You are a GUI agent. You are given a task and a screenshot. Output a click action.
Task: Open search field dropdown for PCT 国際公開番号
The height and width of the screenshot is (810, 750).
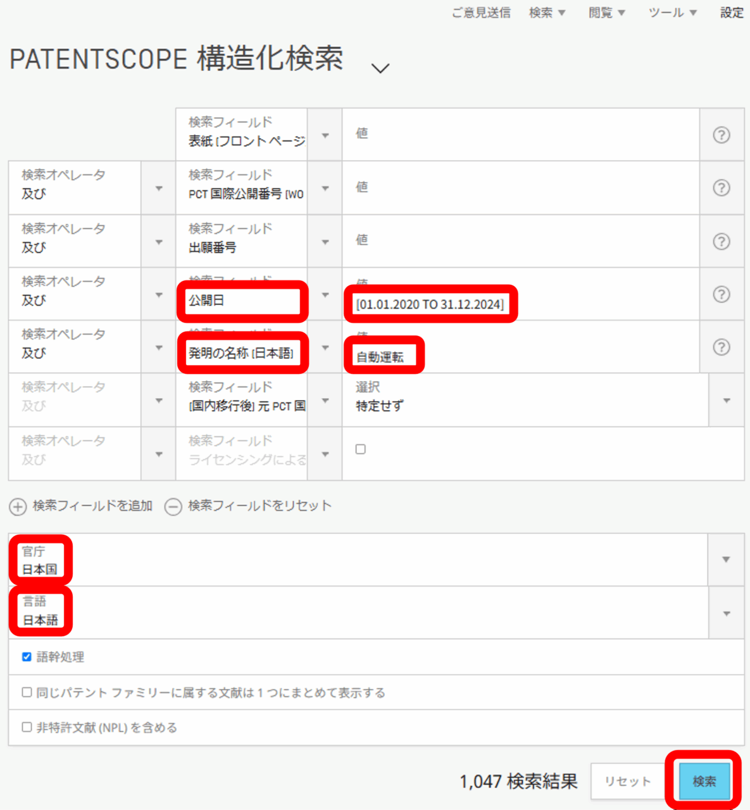[x=325, y=188]
